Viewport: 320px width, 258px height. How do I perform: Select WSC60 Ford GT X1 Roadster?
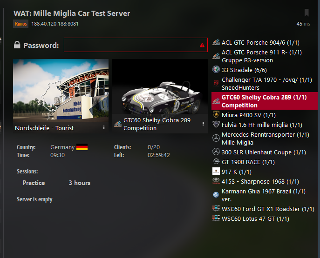(x=265, y=209)
